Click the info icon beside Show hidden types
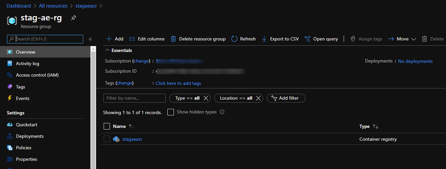The image size is (446, 169). (x=222, y=112)
